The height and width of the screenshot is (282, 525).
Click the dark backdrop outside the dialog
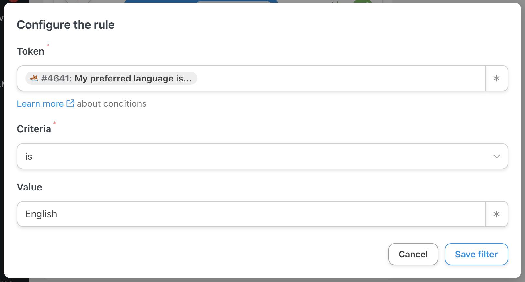coord(2,162)
